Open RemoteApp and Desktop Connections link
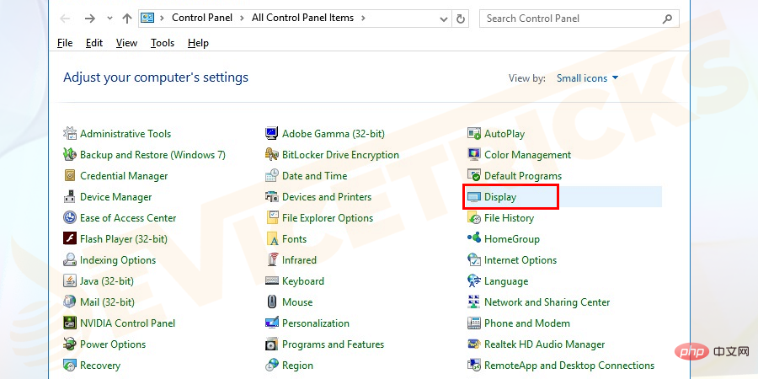 coord(569,365)
